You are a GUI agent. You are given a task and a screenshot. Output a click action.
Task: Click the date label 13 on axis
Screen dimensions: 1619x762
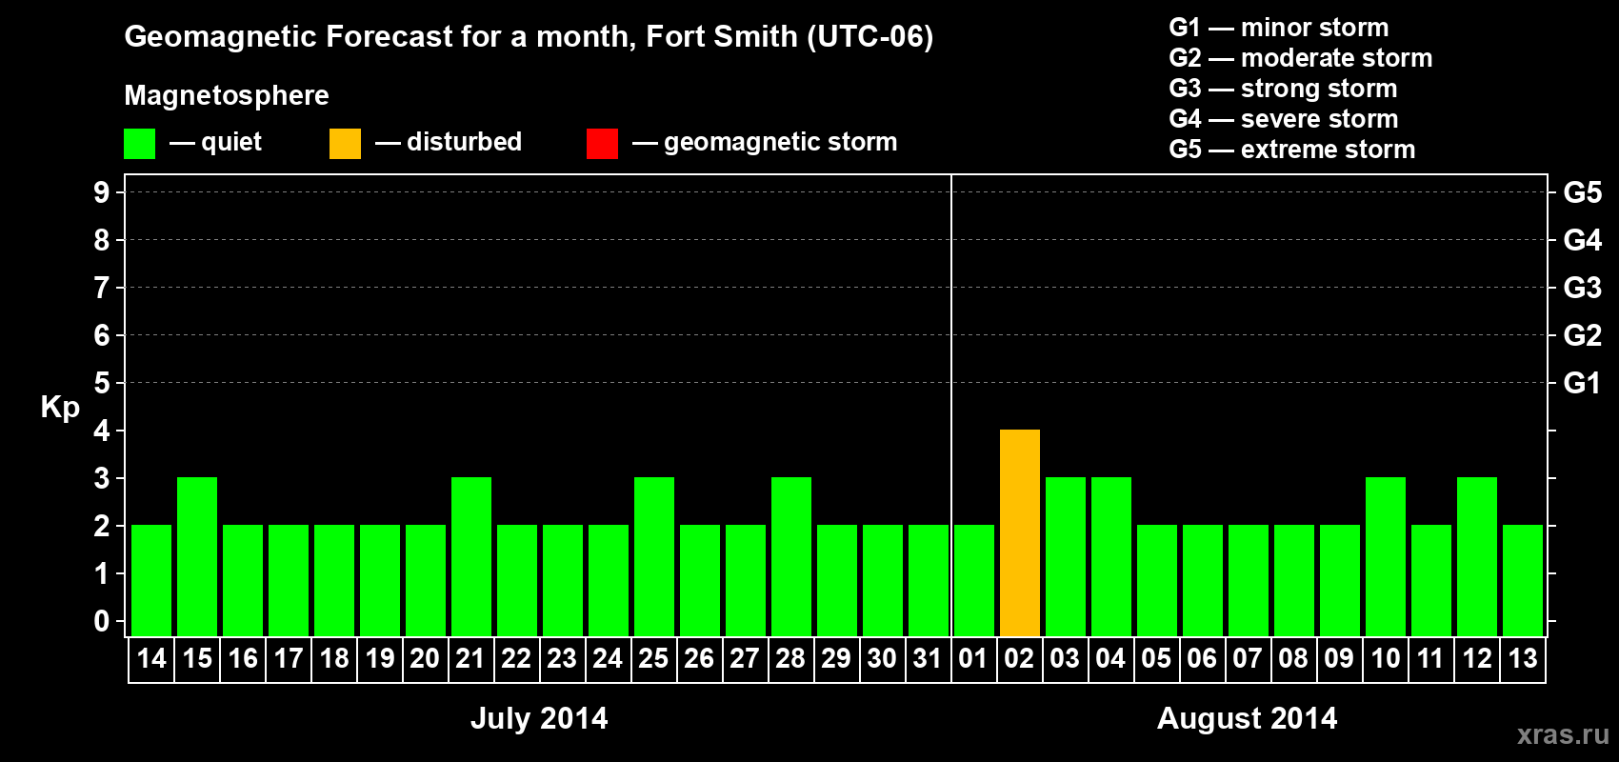click(1523, 658)
